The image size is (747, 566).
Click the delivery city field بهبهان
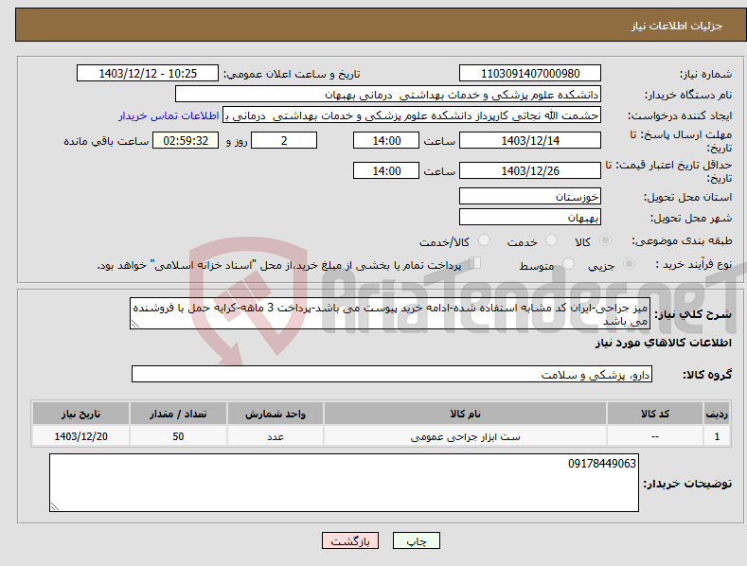(x=530, y=218)
